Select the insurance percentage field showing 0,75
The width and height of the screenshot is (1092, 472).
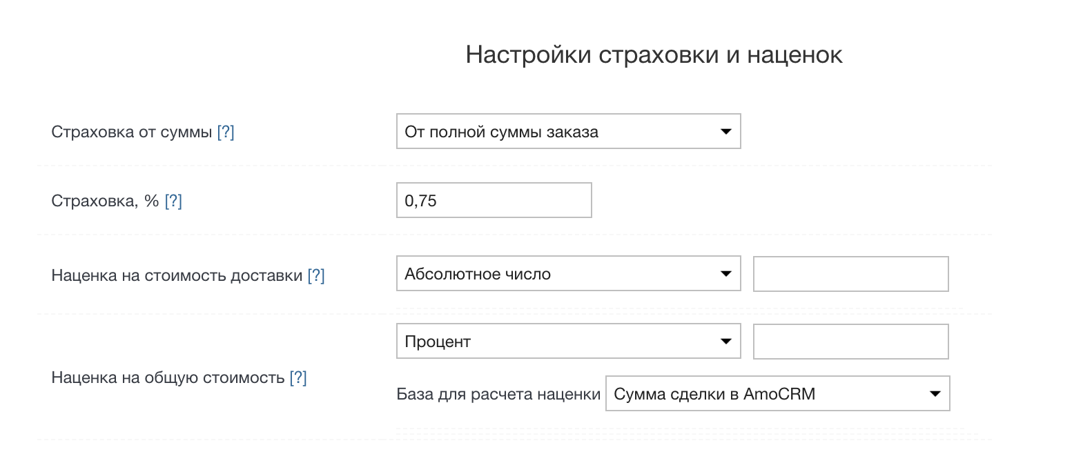[493, 200]
